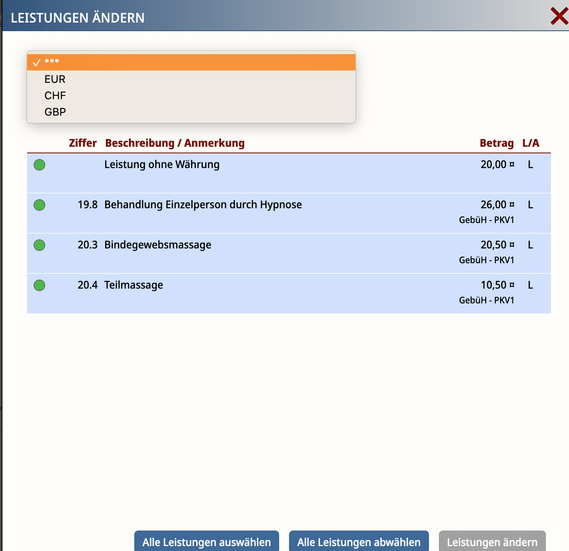Choose CHF from the currency list
569x551 pixels.
click(55, 96)
